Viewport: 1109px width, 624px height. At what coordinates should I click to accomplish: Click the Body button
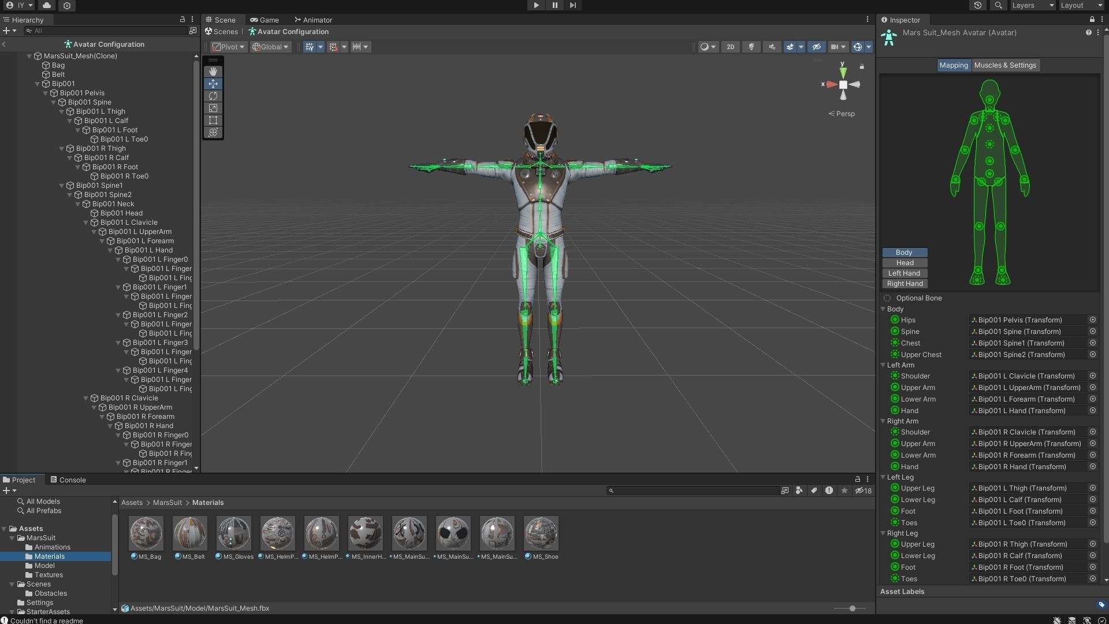pos(904,252)
